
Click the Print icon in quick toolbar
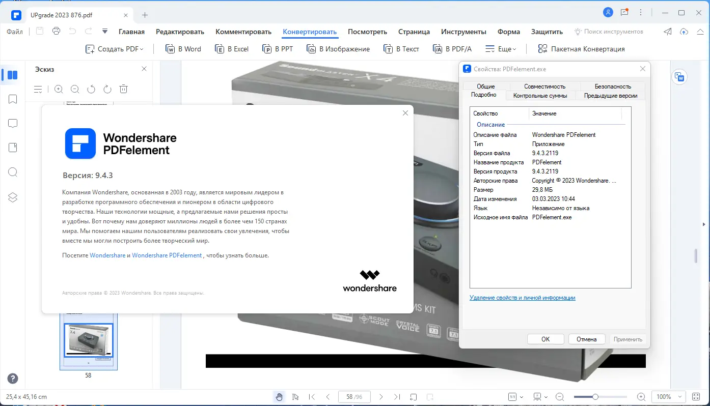(x=56, y=32)
